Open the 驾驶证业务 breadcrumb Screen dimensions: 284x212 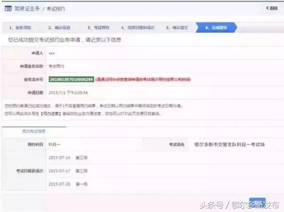[27, 8]
